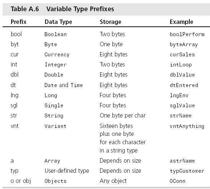Click the Example column header
This screenshot has height=189, width=210.
point(181,22)
